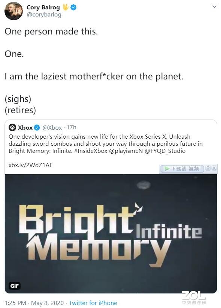Open Cory Balrog's profile picture
The height and width of the screenshot is (308, 221).
[13, 11]
